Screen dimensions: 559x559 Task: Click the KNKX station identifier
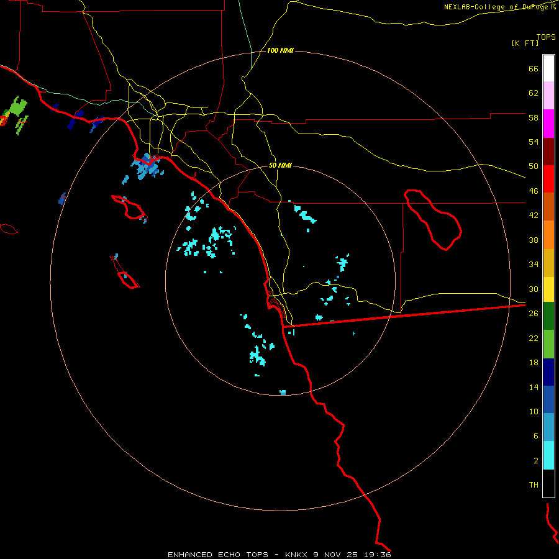click(x=298, y=555)
